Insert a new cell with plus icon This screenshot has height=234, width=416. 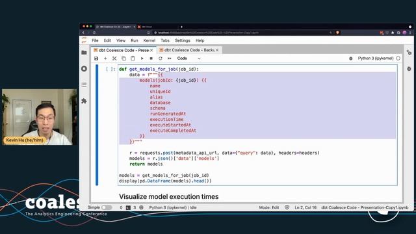point(105,58)
